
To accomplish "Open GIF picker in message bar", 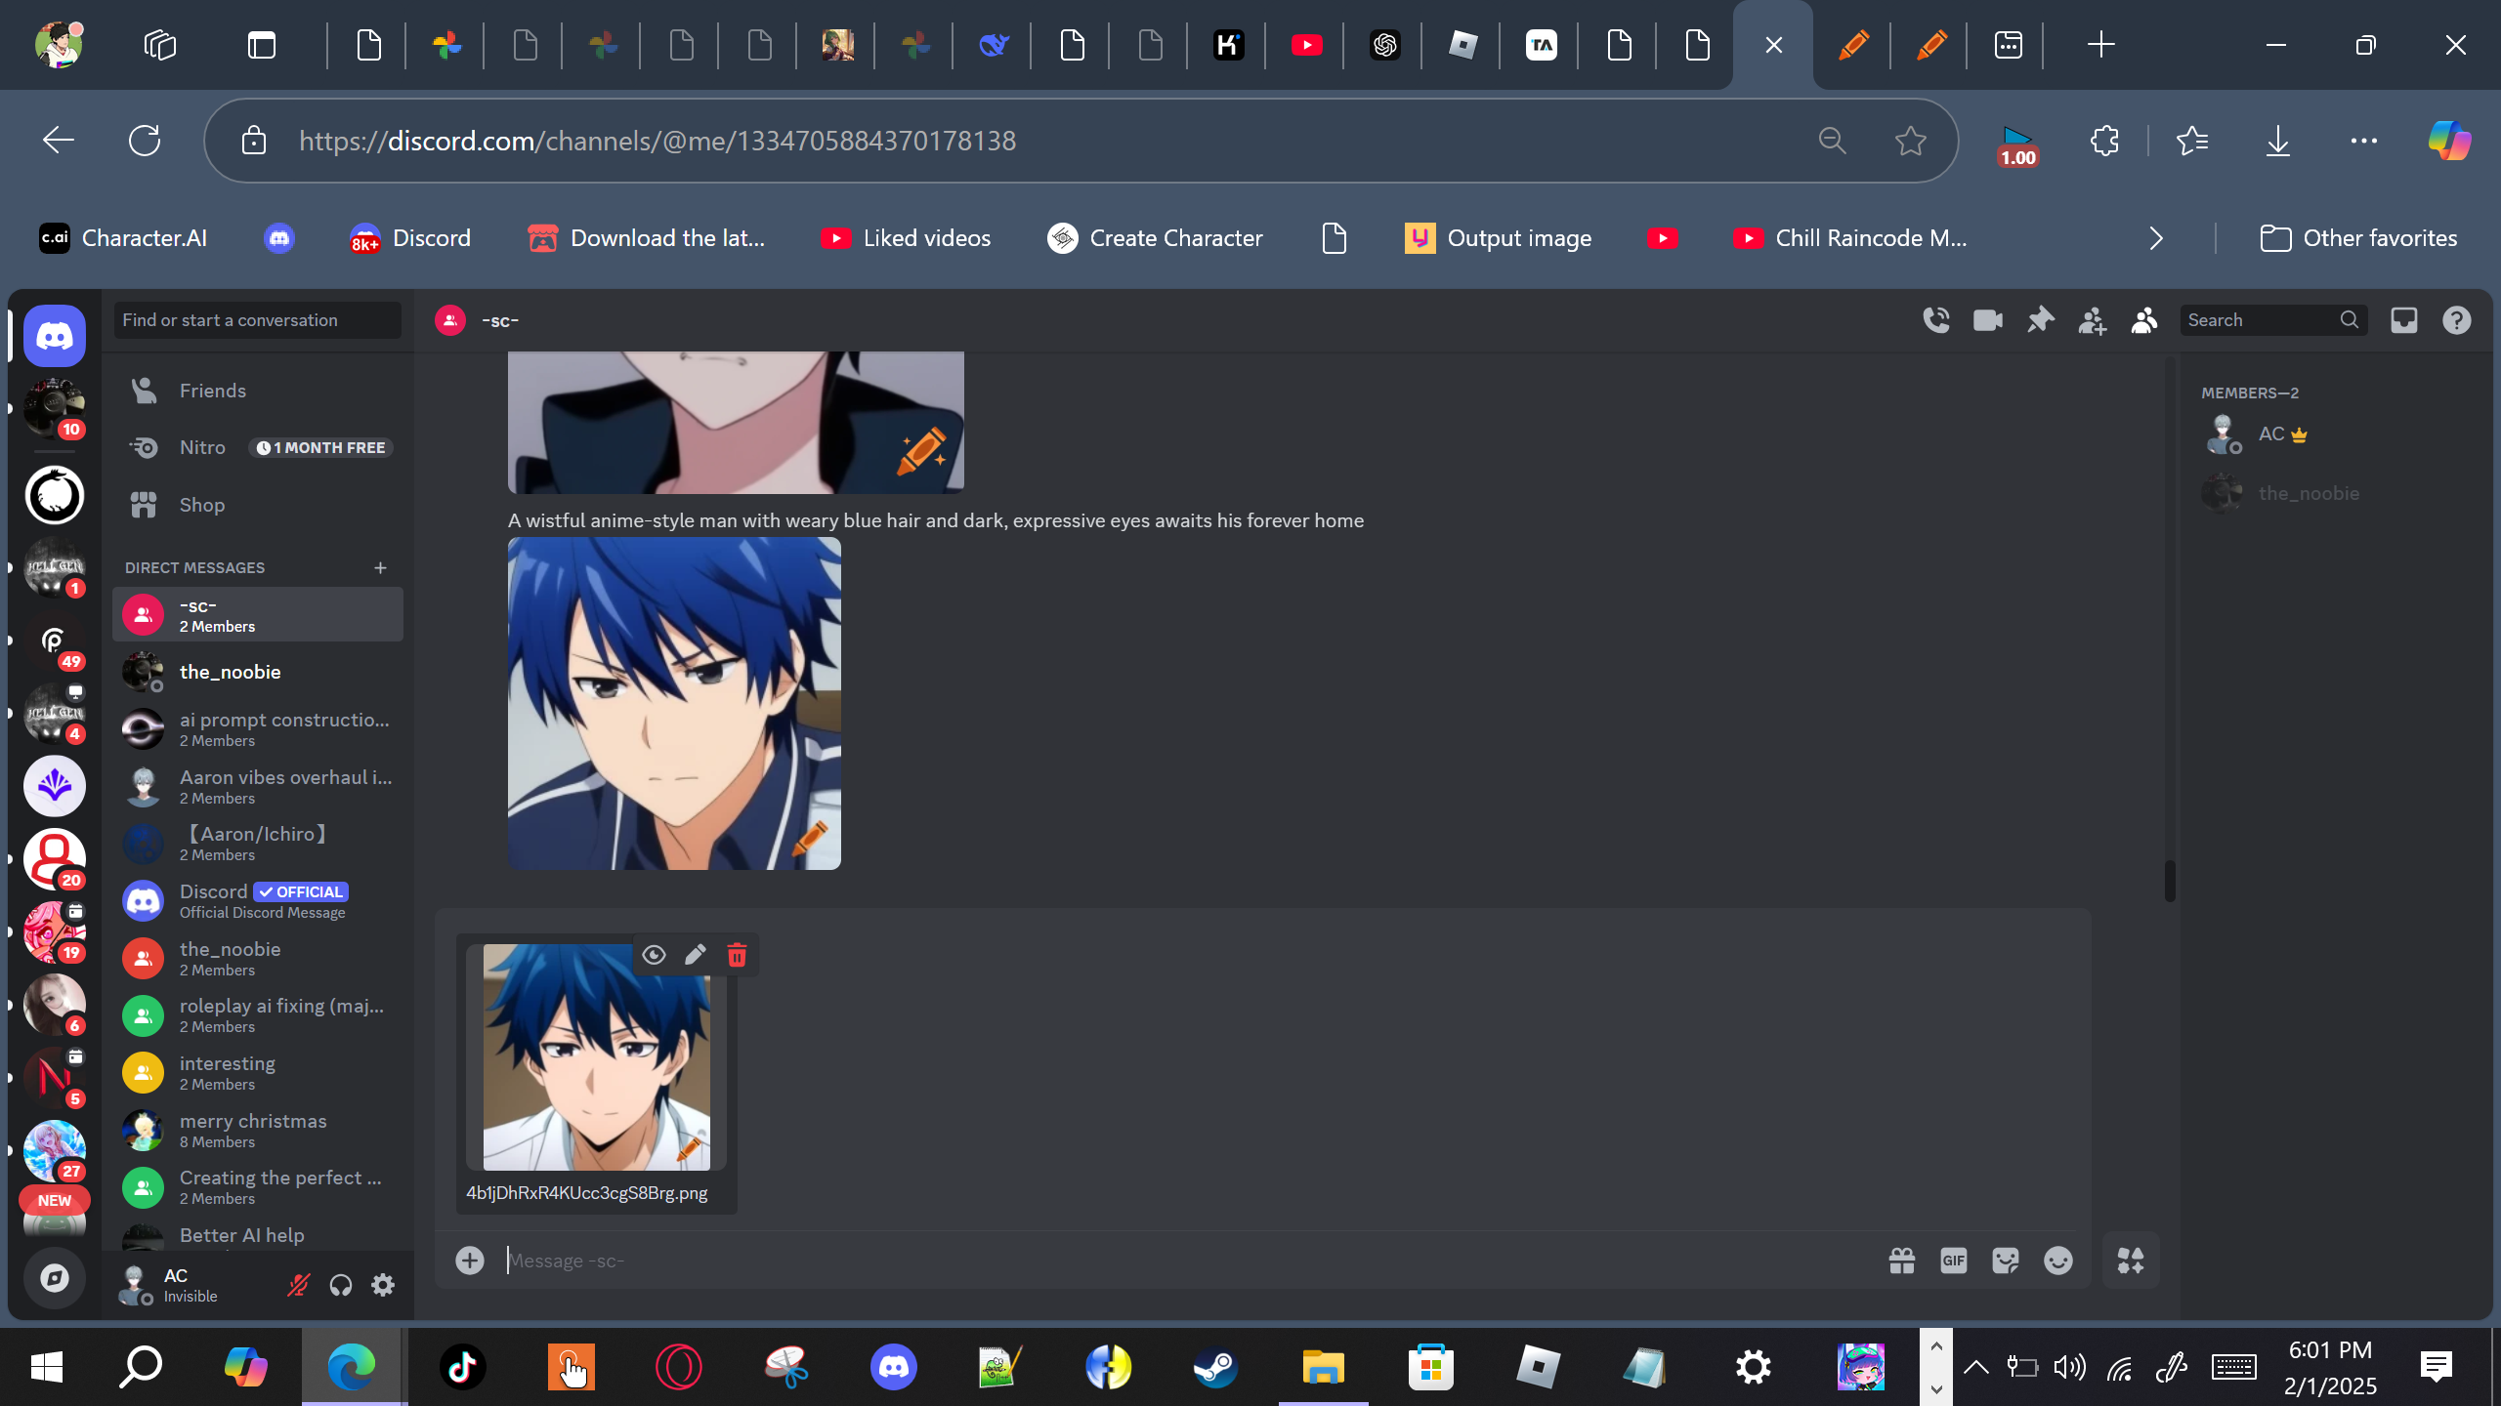I will (x=1954, y=1261).
